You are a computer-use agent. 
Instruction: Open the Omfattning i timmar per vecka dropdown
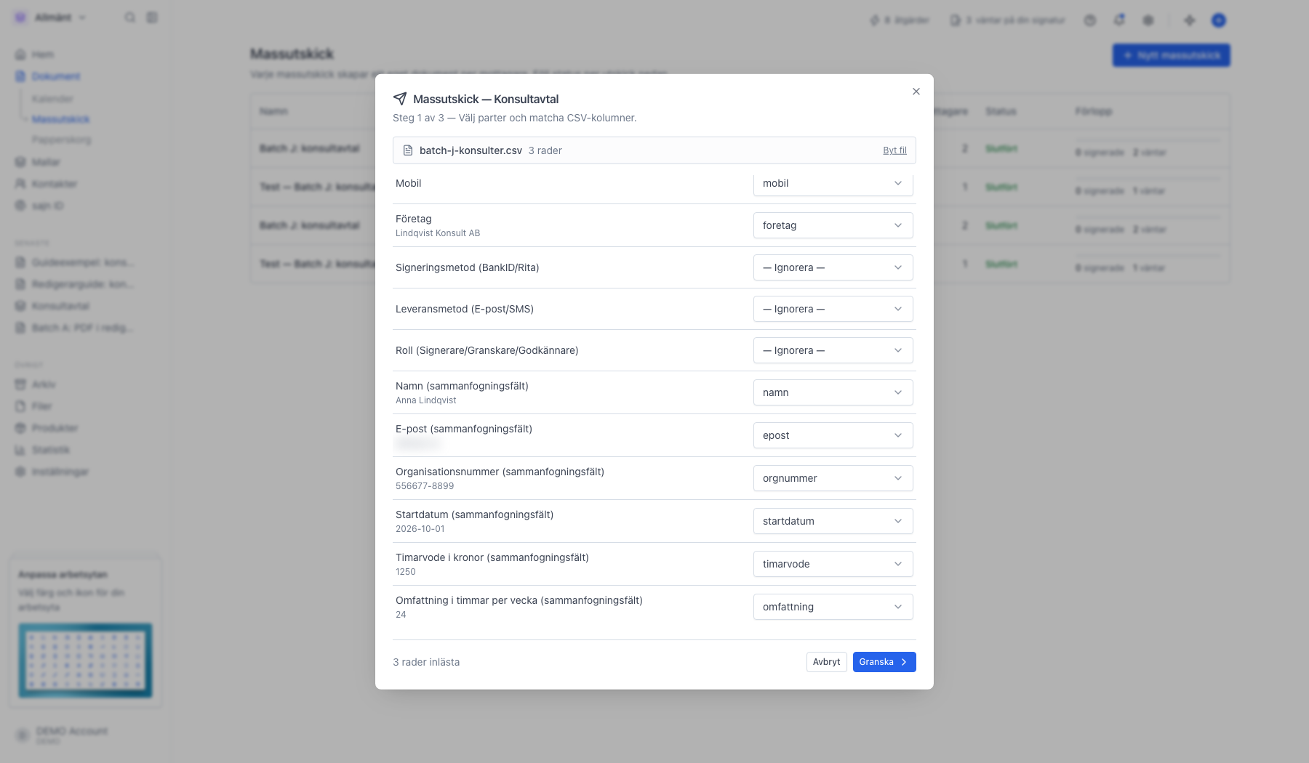[833, 607]
